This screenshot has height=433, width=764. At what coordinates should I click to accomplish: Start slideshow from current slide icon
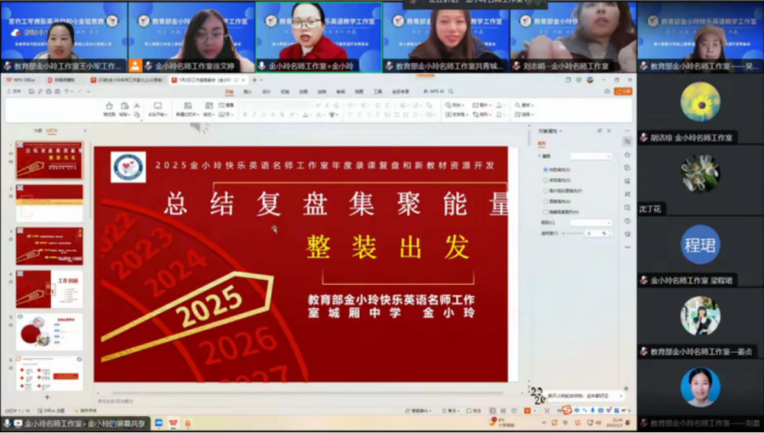pos(157,105)
